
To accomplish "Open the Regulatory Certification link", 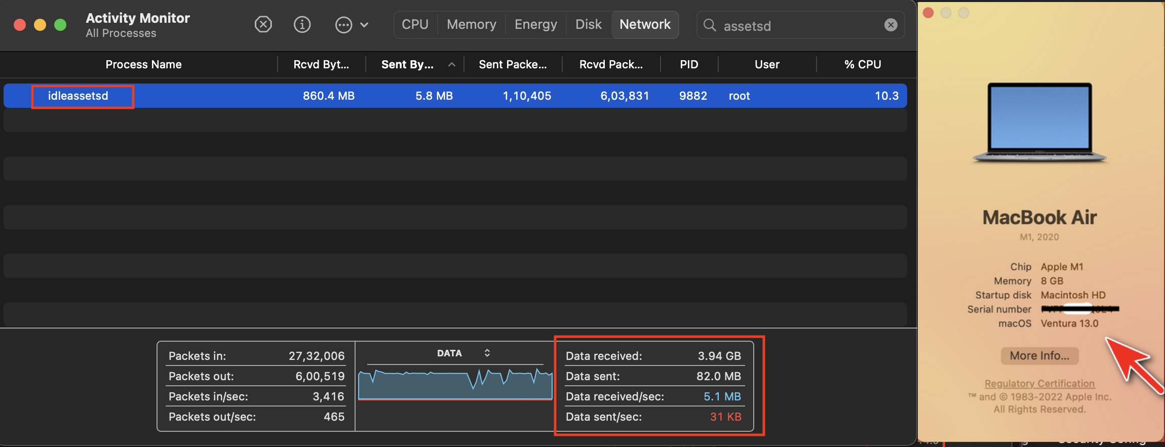I will (x=1039, y=383).
